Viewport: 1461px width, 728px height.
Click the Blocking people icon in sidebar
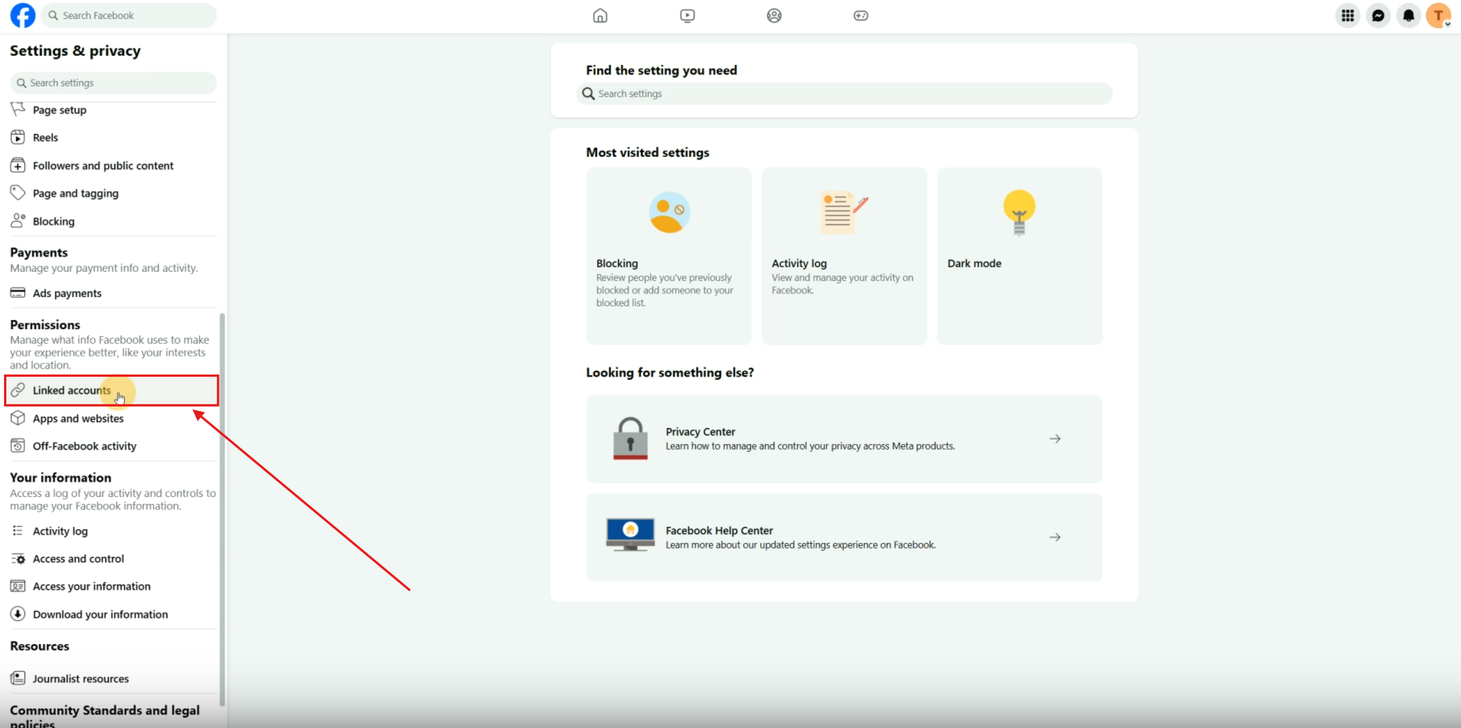coord(18,220)
